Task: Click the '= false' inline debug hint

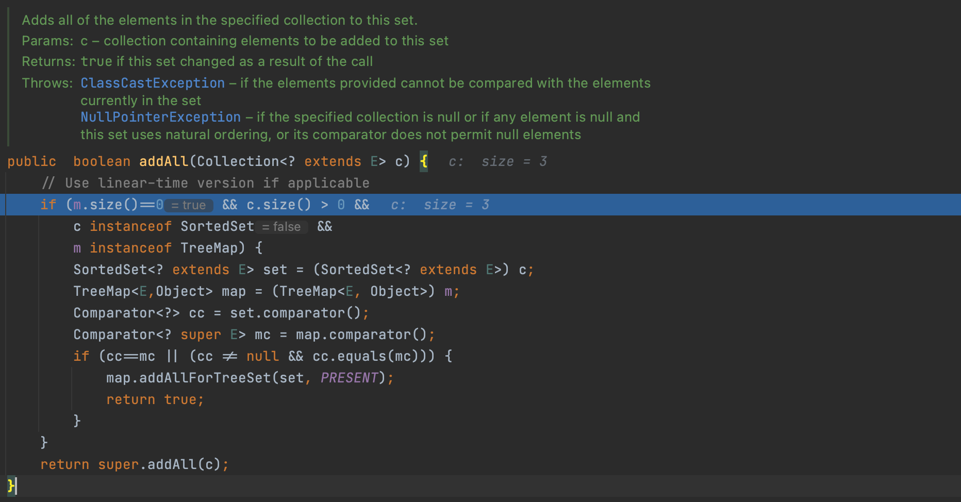Action: point(281,227)
